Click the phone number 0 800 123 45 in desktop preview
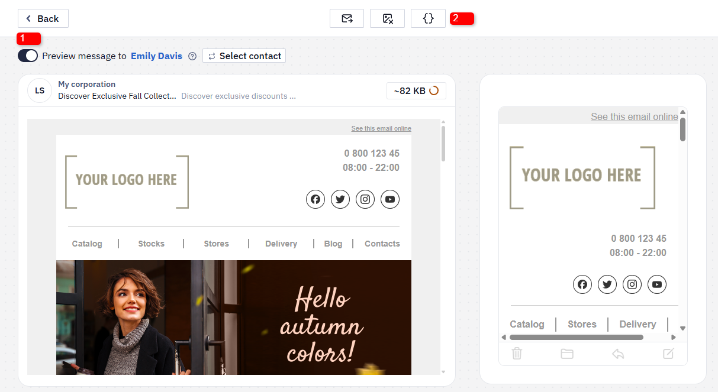The width and height of the screenshot is (718, 392). (x=372, y=154)
